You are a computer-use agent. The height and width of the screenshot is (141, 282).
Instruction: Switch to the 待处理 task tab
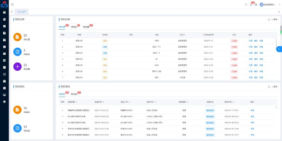pos(62,27)
